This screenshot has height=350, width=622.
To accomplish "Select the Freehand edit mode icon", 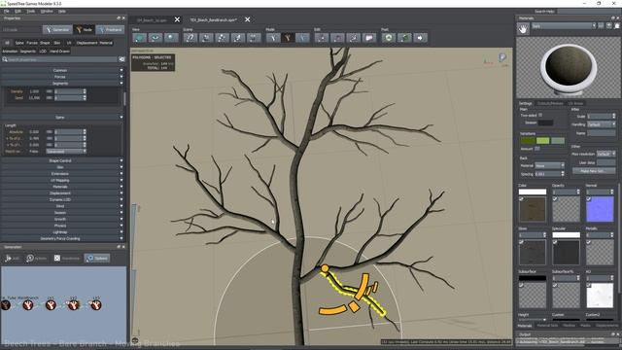I will pos(302,38).
